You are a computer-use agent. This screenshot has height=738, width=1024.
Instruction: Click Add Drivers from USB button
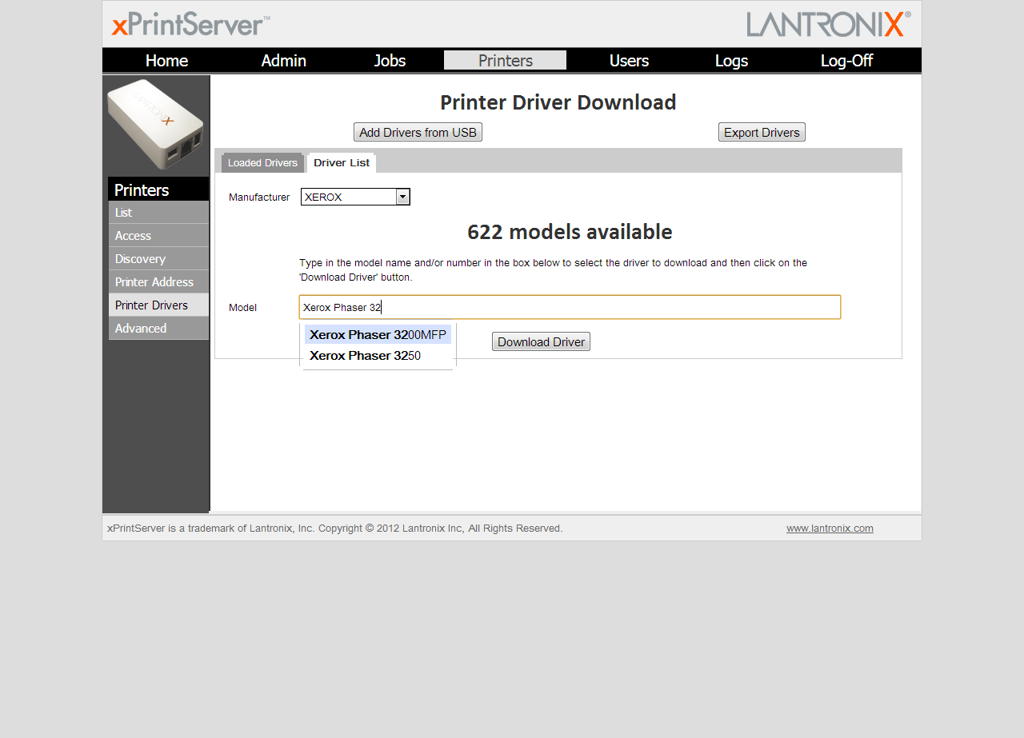pos(418,132)
